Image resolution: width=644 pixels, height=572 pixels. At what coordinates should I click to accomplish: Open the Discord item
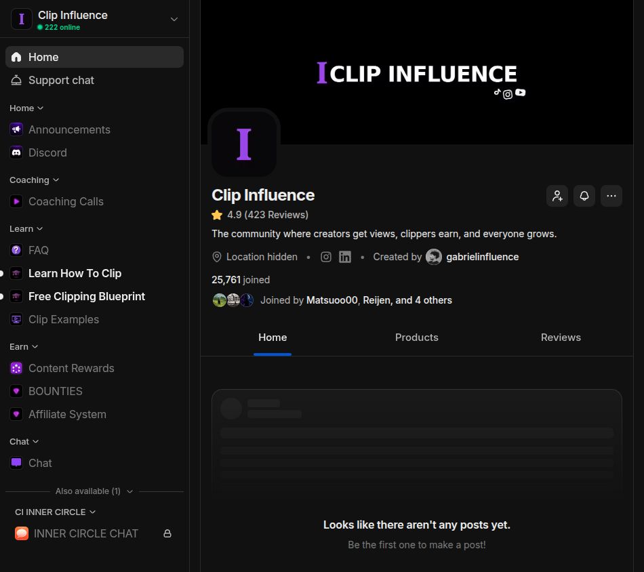click(x=94, y=152)
